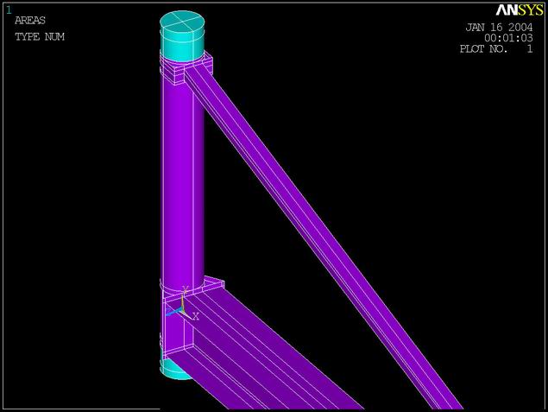Click the coordinate triad's X axis label
The height and width of the screenshot is (412, 548).
pyautogui.click(x=196, y=316)
